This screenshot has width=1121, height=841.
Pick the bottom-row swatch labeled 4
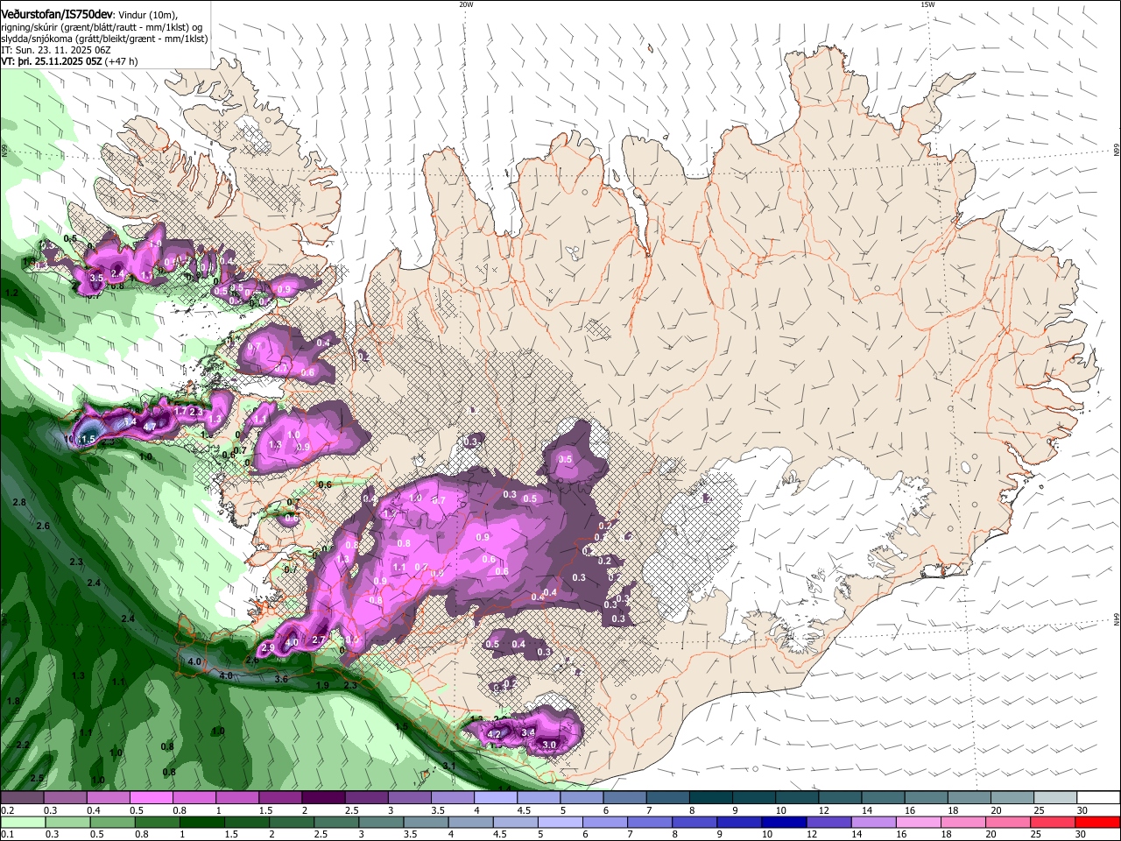pyautogui.click(x=469, y=823)
